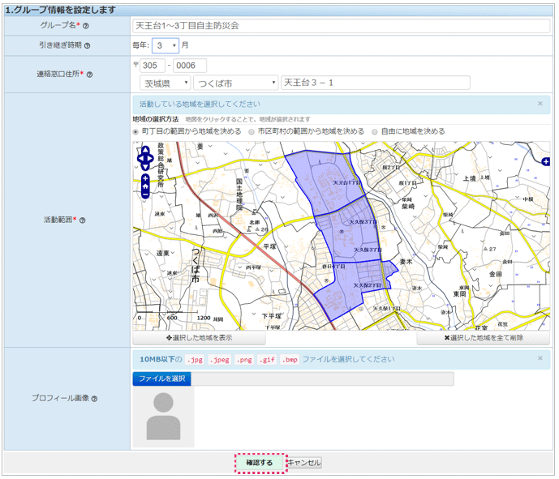Pan the map down with arrow control

pos(145,167)
